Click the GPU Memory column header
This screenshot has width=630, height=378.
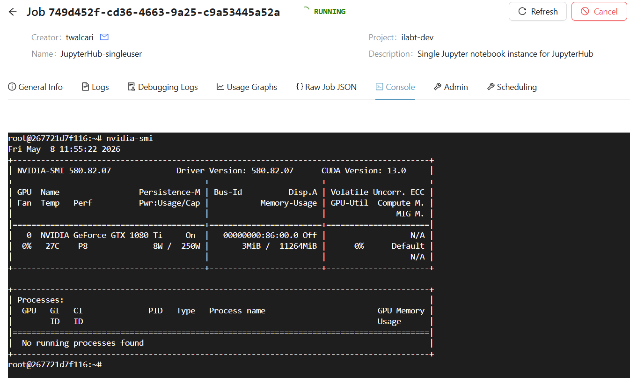401,311
